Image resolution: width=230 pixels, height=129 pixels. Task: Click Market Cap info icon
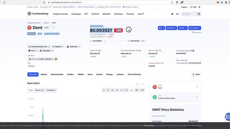pyautogui.click(x=100, y=51)
